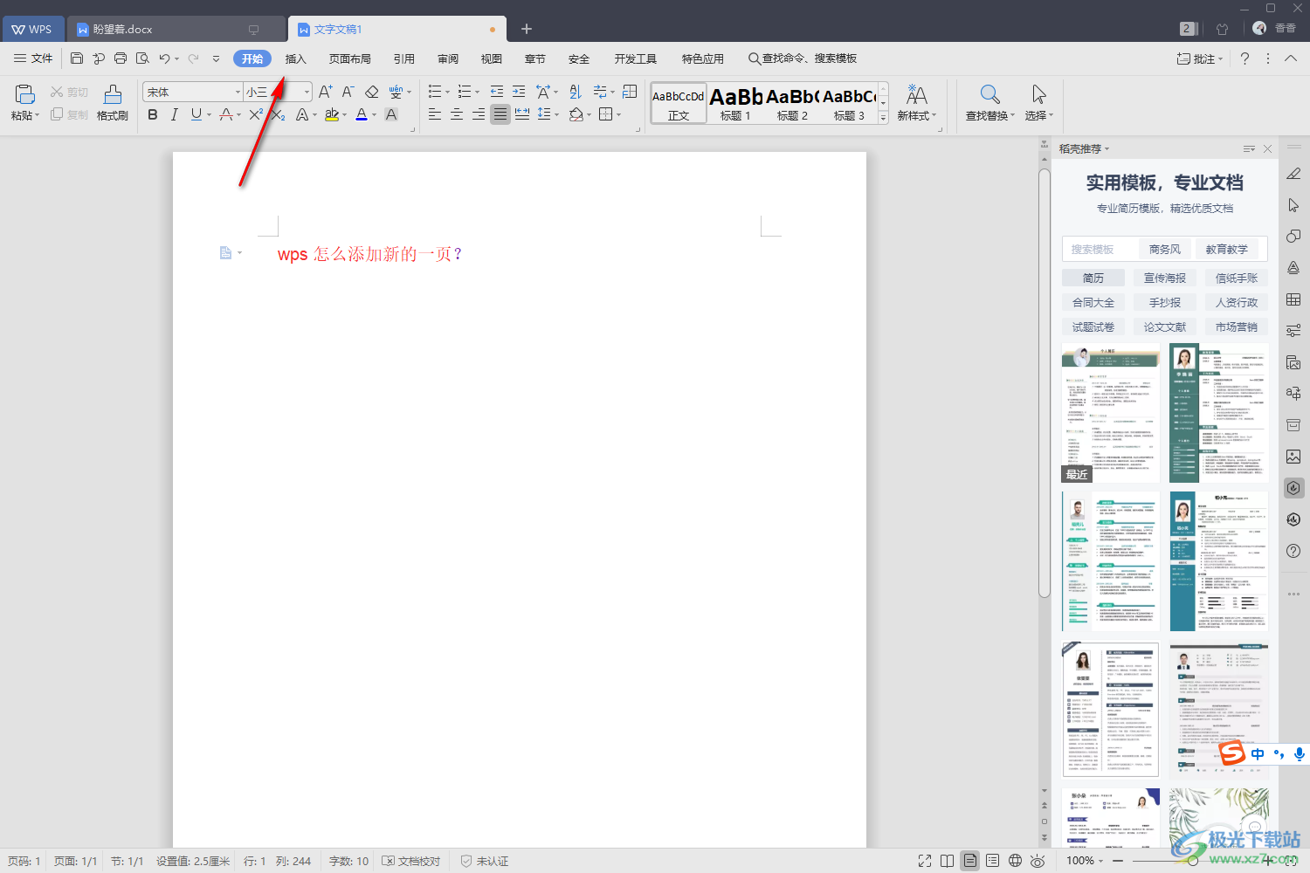This screenshot has height=873, width=1310.
Task: Click the Sort A-Z icon
Action: [576, 92]
